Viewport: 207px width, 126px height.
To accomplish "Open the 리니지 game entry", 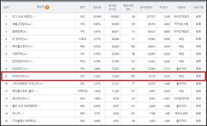I will point(16,113).
